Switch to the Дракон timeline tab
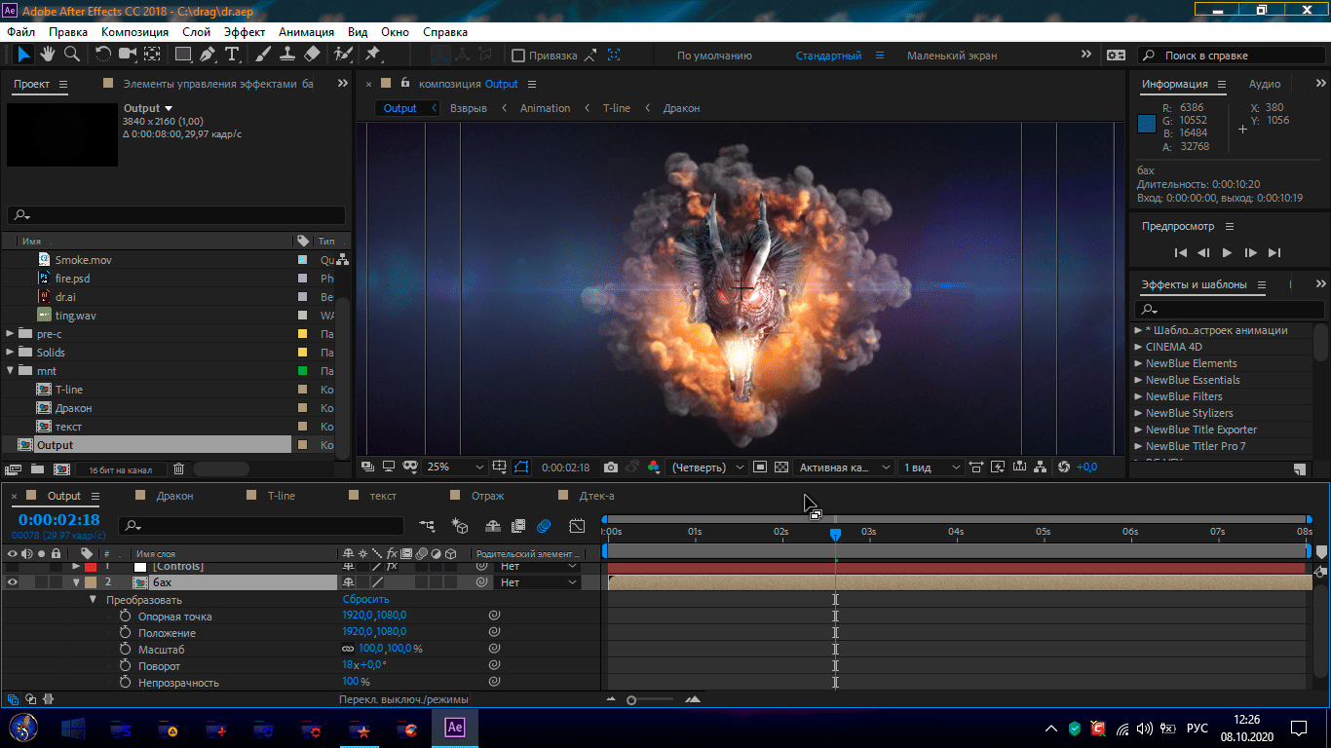The width and height of the screenshot is (1331, 748). coord(174,496)
